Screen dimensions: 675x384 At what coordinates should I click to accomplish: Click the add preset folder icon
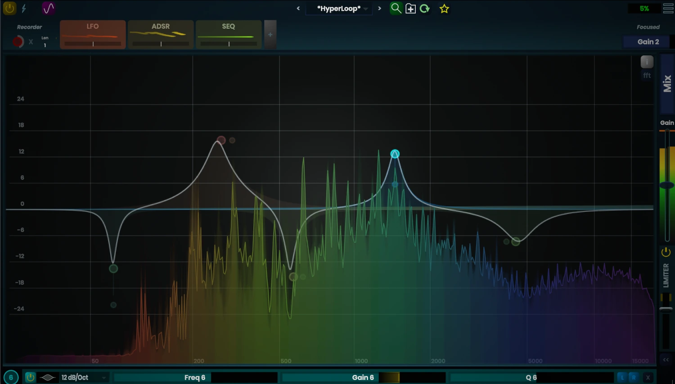(410, 9)
